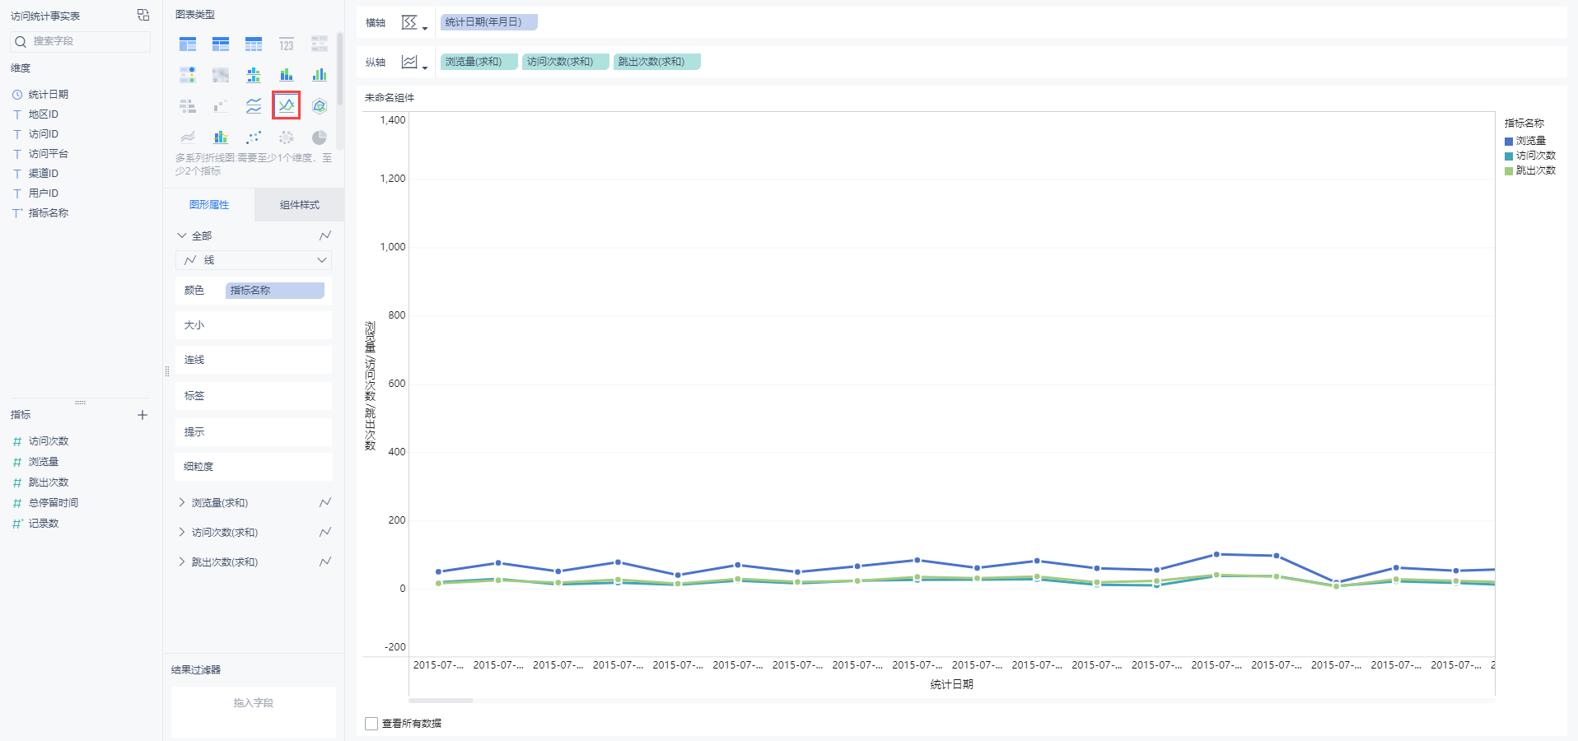Add a new 指标 with the plus icon
This screenshot has height=741, width=1578.
tap(142, 415)
